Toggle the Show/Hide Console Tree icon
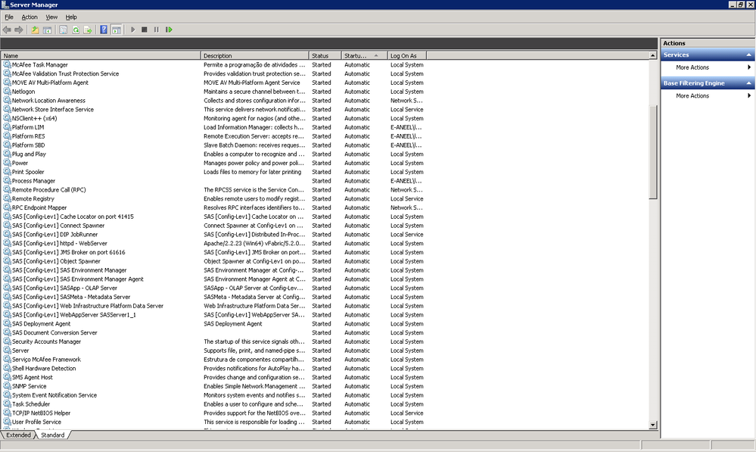756x452 pixels. click(47, 30)
